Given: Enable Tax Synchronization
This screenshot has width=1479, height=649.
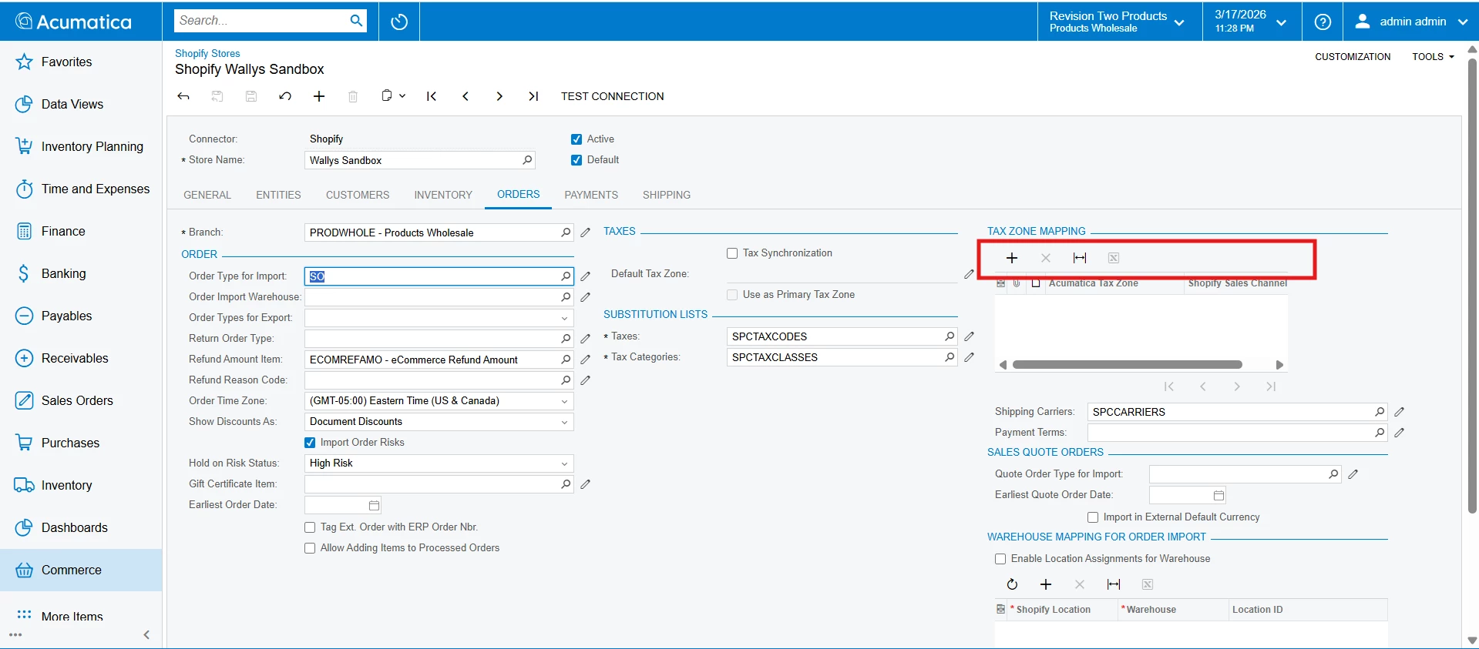Looking at the screenshot, I should pos(732,253).
